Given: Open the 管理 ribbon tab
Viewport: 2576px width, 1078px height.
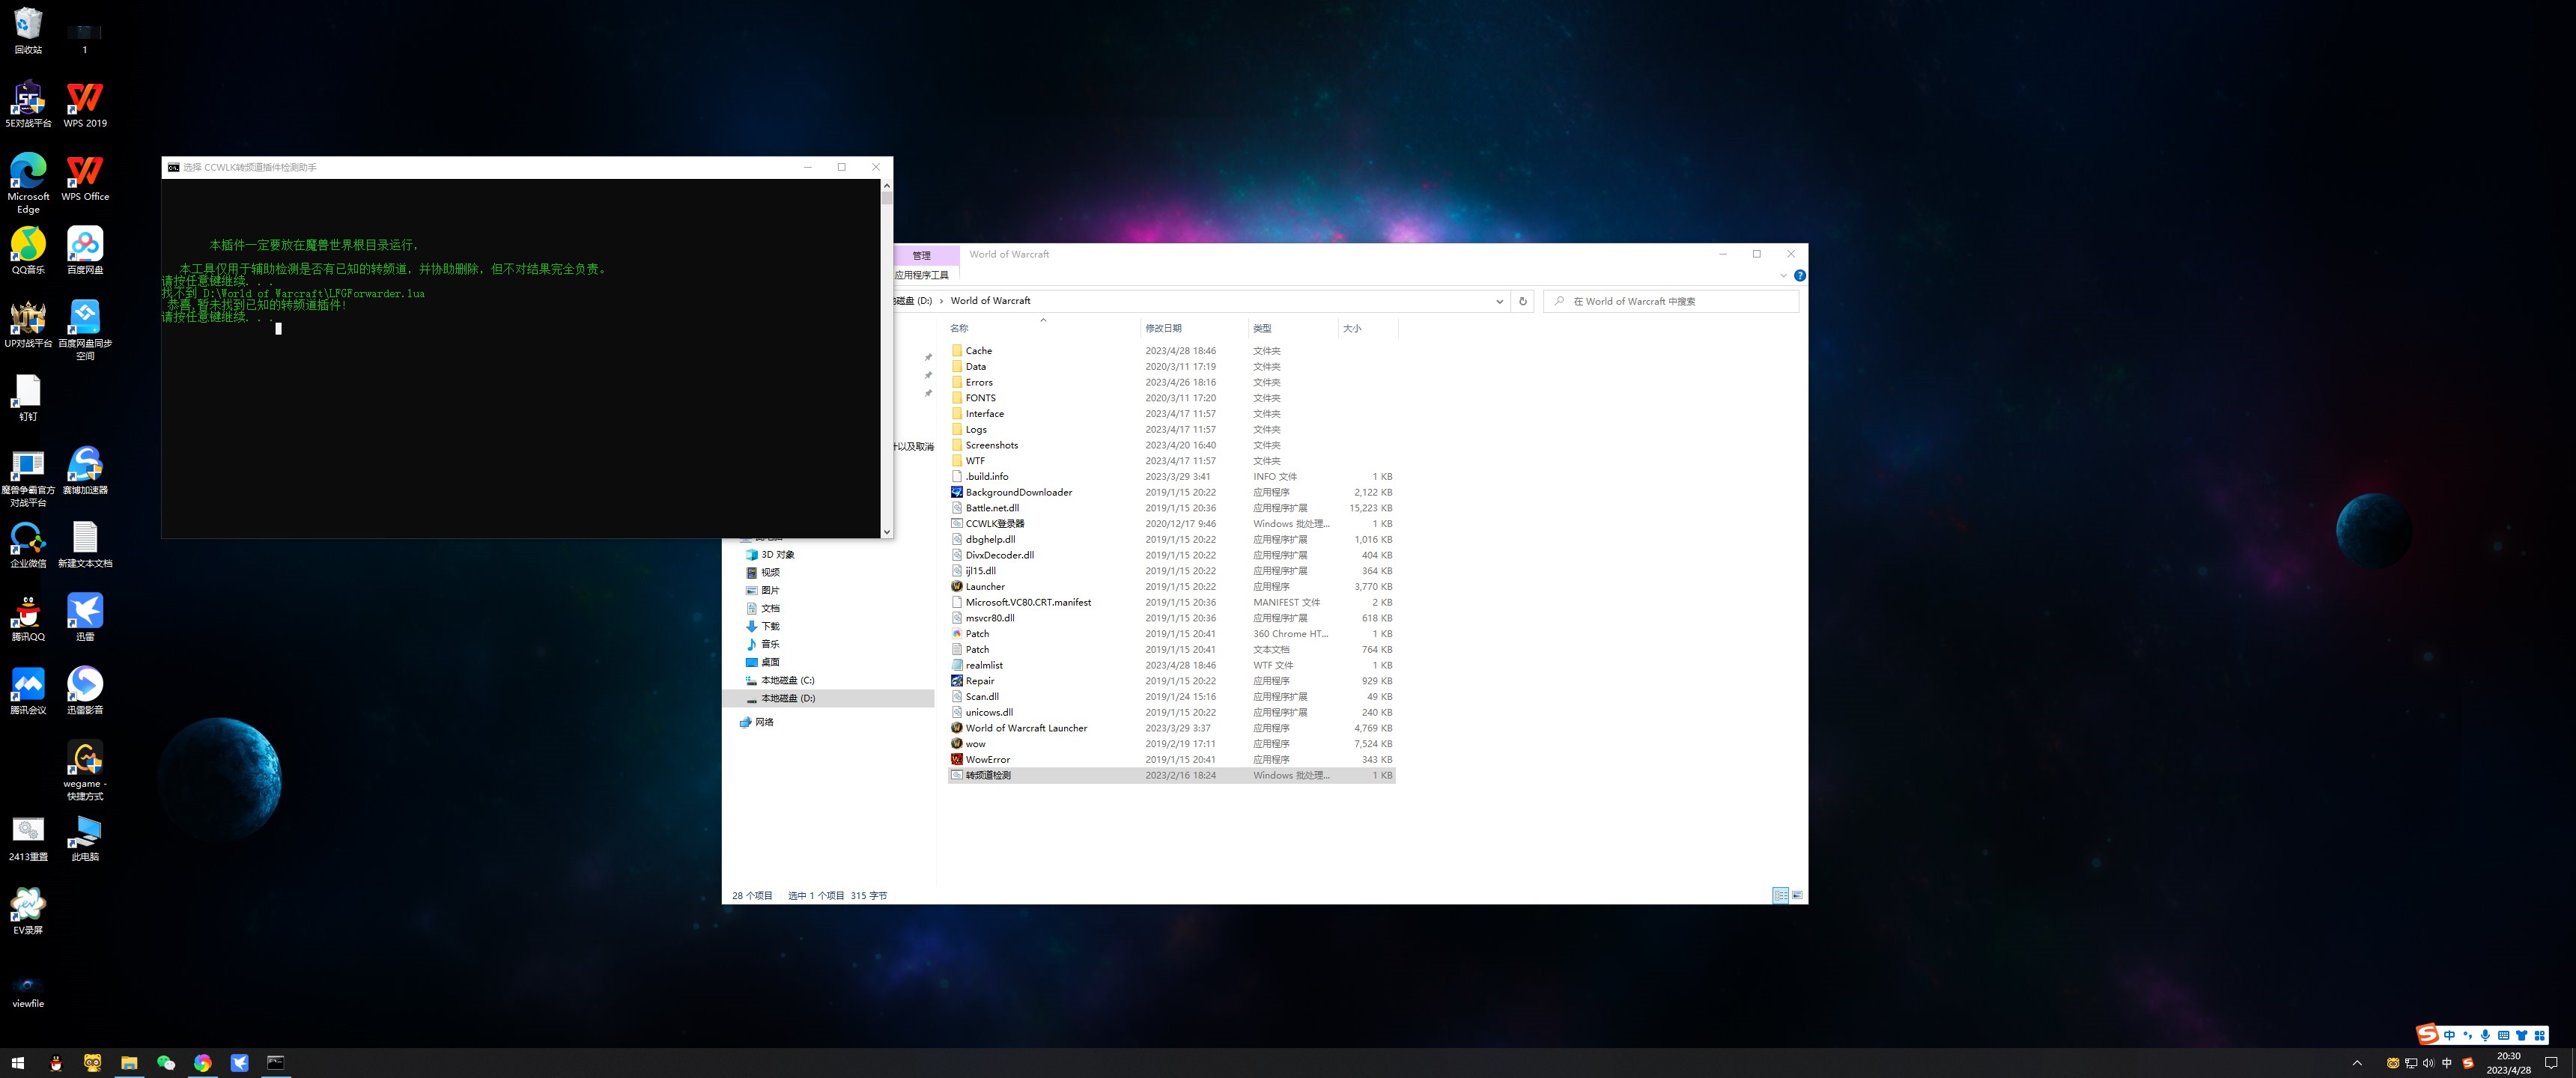Looking at the screenshot, I should (921, 255).
